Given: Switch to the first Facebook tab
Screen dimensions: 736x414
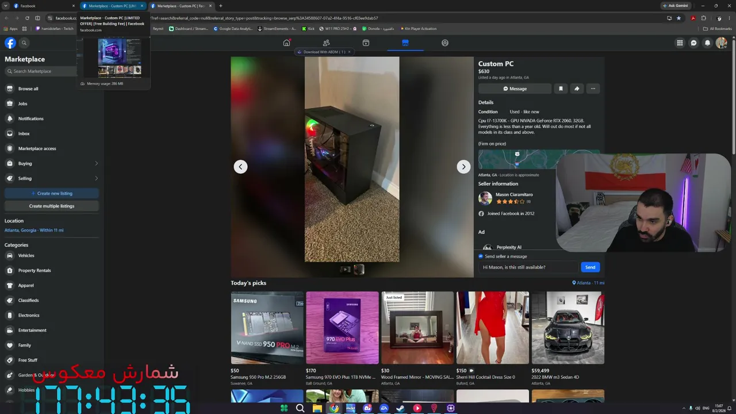Looking at the screenshot, I should coord(44,6).
